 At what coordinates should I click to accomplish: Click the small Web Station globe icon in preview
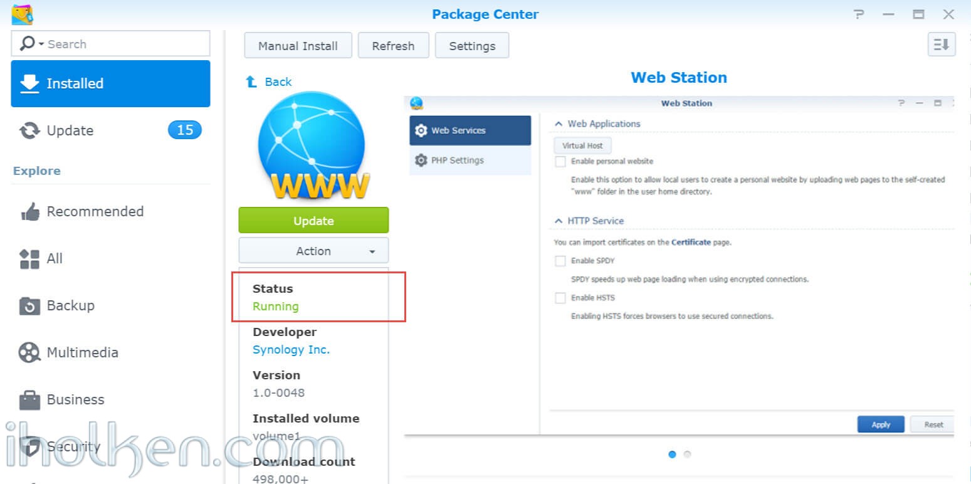click(416, 103)
